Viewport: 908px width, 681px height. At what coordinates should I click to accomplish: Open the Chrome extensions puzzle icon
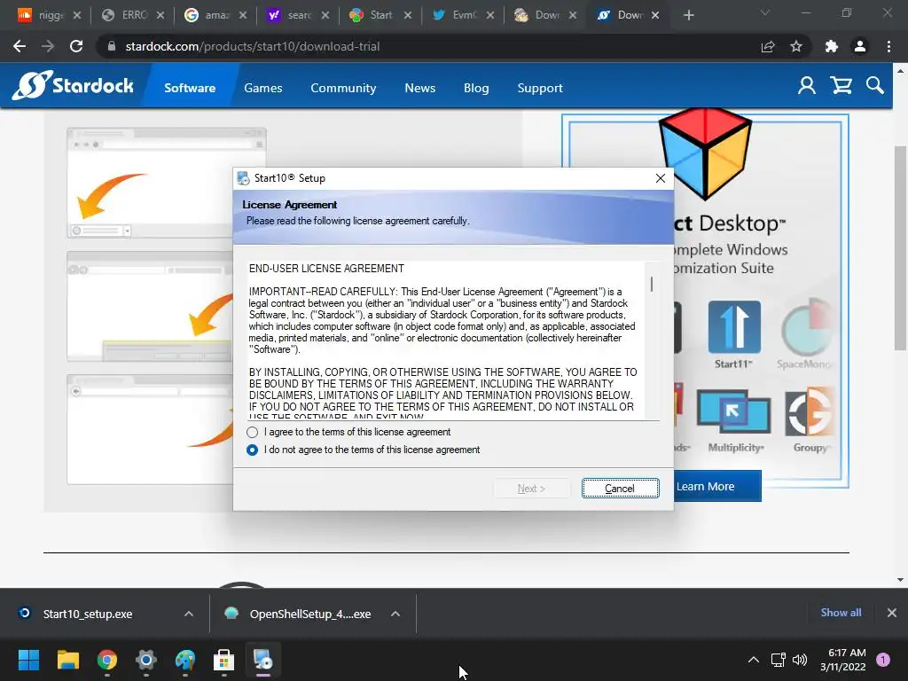pyautogui.click(x=832, y=46)
